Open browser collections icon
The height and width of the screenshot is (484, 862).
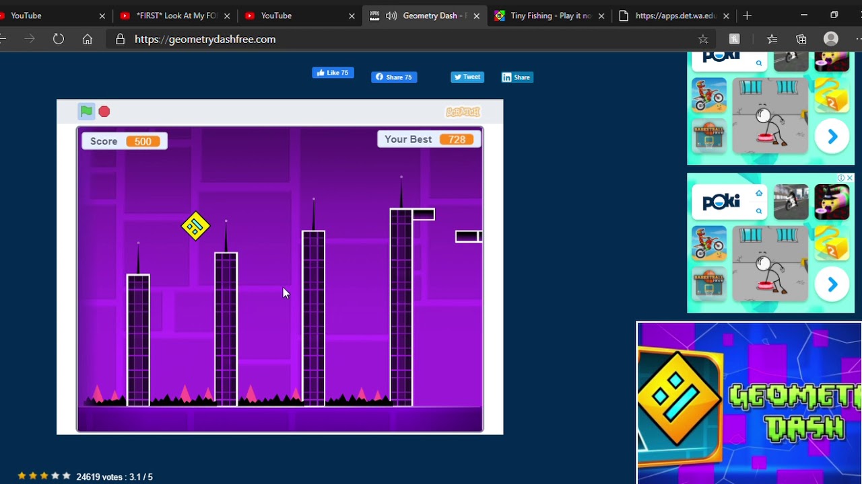coord(801,39)
